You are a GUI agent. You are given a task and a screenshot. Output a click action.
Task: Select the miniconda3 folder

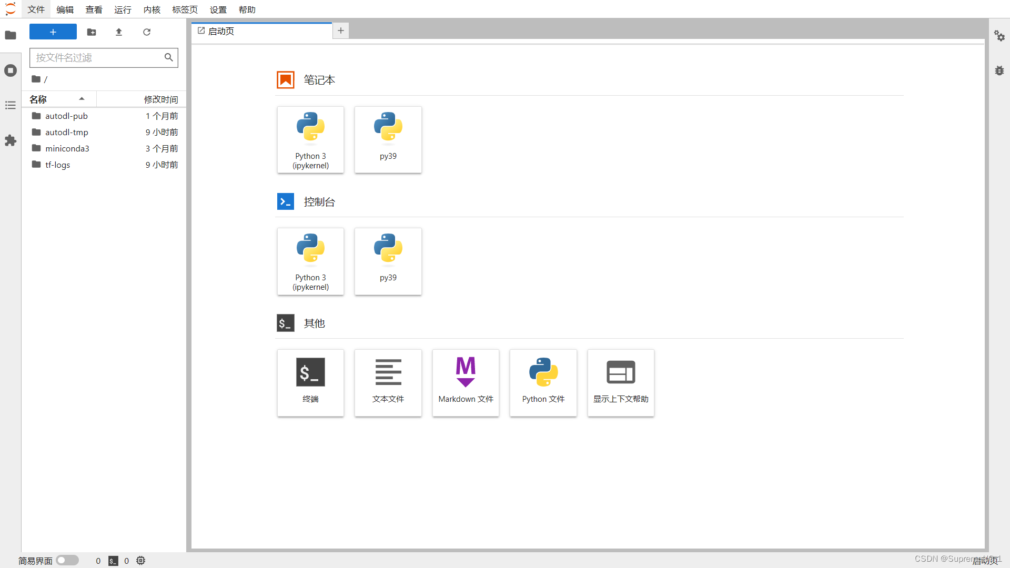[x=104, y=148]
